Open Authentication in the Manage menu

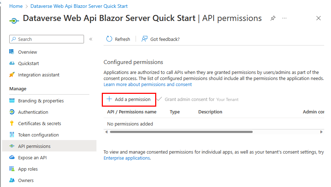[33, 112]
